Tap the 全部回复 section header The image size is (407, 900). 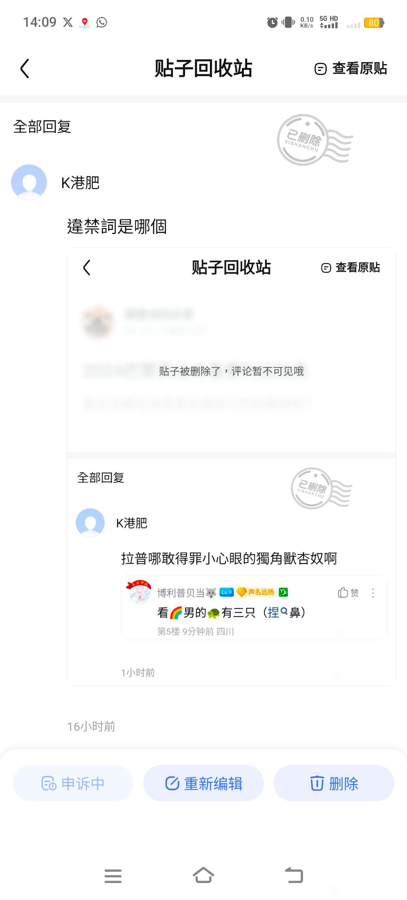pyautogui.click(x=42, y=127)
